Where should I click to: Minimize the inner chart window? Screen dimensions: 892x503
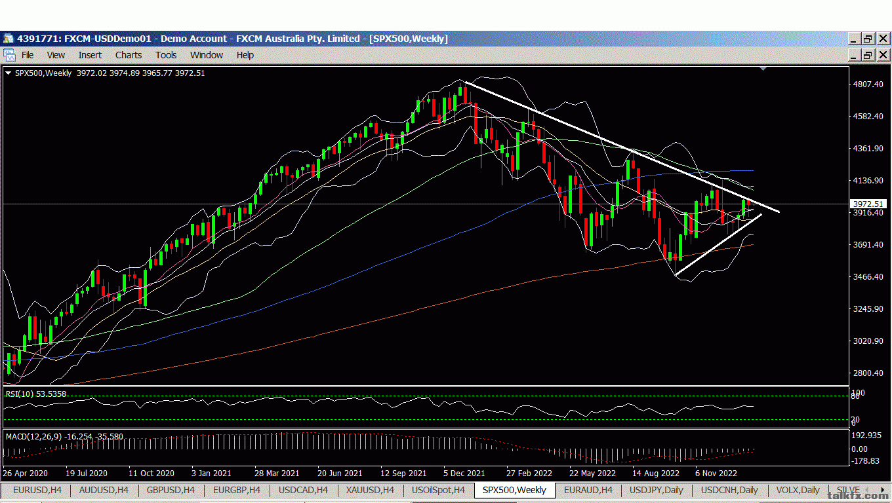854,55
